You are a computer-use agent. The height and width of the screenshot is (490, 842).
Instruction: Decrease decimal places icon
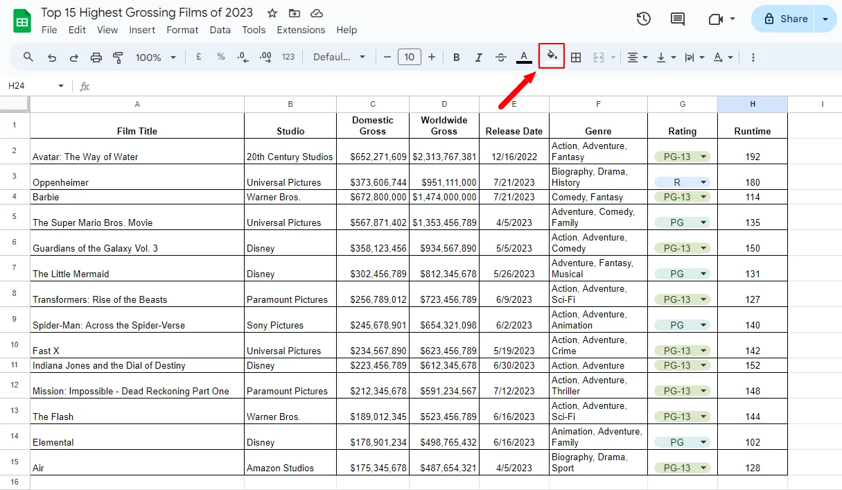click(243, 58)
